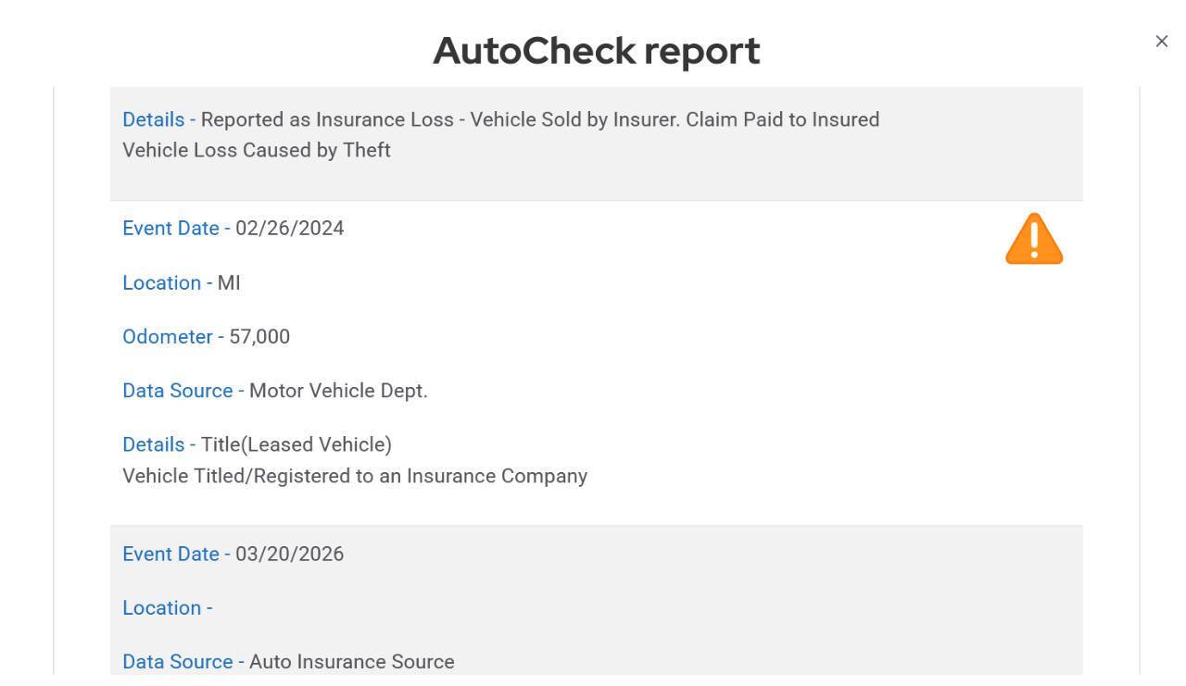Close the AutoCheck report dialog

tap(1161, 41)
